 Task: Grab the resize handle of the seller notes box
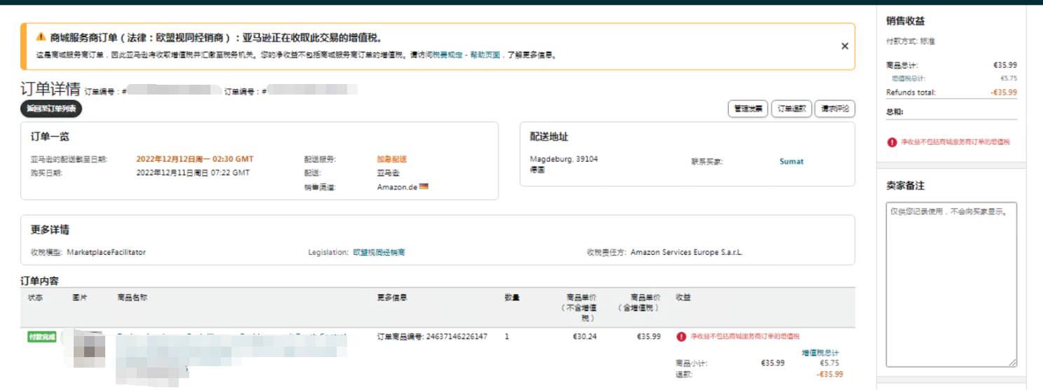tap(1013, 363)
